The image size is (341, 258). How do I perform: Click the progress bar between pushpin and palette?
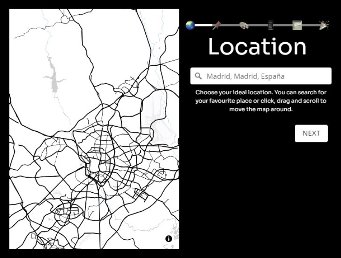[x=230, y=25]
